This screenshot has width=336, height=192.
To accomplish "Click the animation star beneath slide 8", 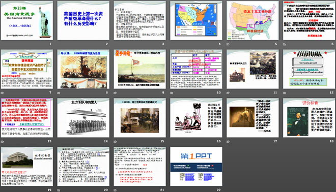I will (x=59, y=93).
